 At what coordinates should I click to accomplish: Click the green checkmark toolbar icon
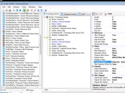click(24, 10)
